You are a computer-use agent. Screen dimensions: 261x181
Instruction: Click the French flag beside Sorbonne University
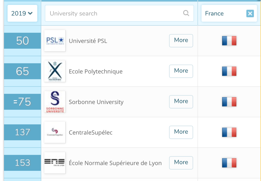[x=229, y=102]
